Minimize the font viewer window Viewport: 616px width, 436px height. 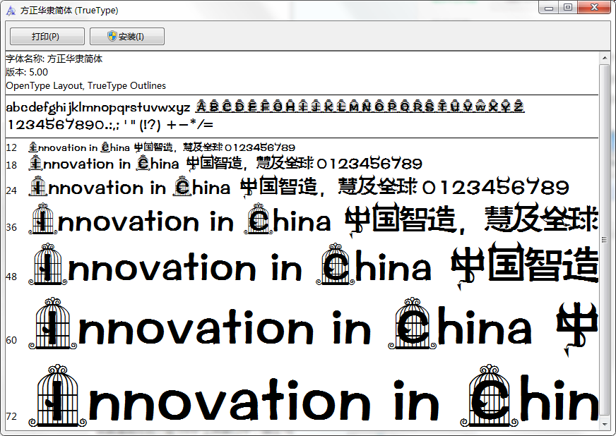pos(549,8)
